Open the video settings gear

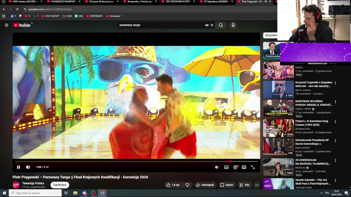235,167
